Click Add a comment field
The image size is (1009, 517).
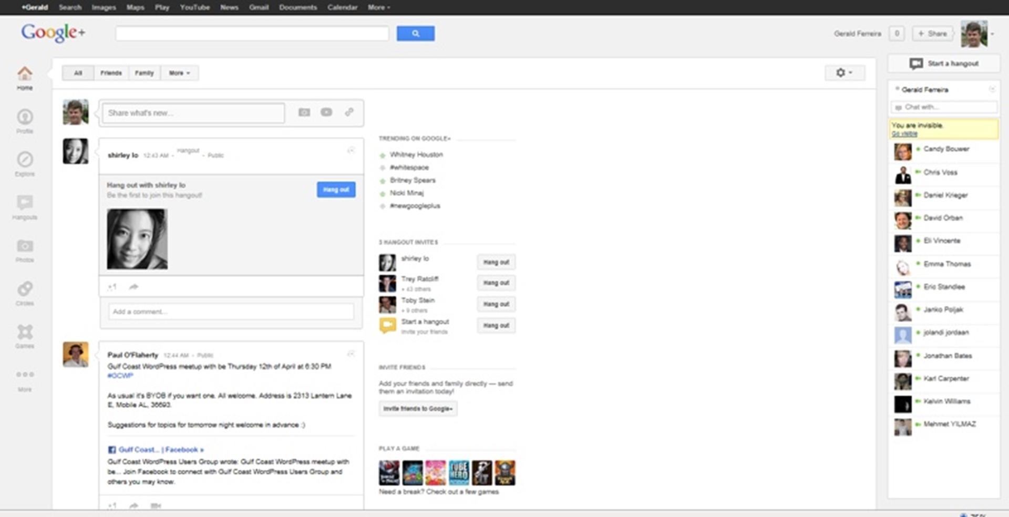click(x=231, y=312)
